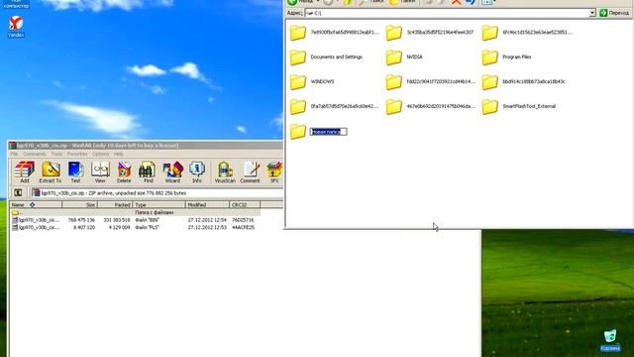
Task: Open the Commands menu in WinRAR
Action: [34, 155]
